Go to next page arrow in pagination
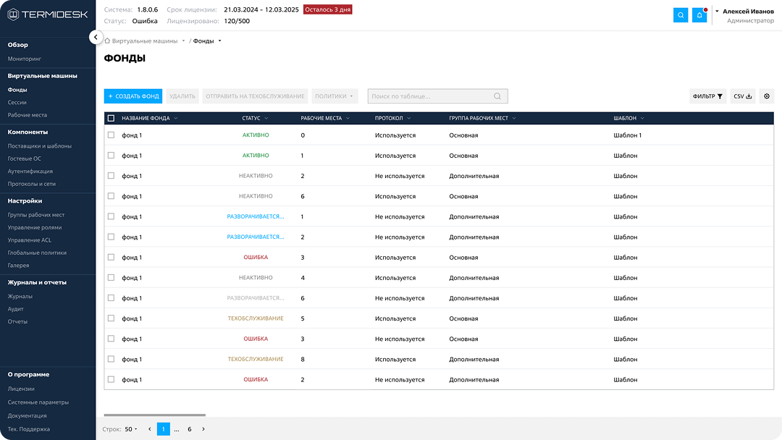Viewport: 782px width, 440px height. point(203,429)
